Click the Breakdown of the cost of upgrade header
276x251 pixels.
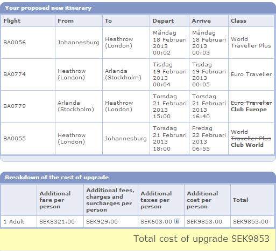pos(57,178)
